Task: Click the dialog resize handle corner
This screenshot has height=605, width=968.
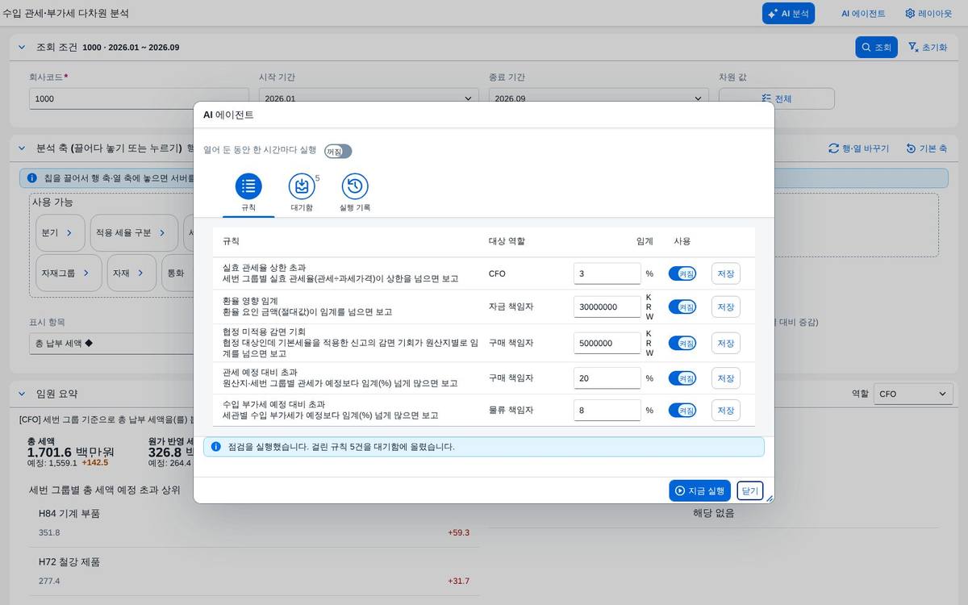Action: click(x=769, y=498)
